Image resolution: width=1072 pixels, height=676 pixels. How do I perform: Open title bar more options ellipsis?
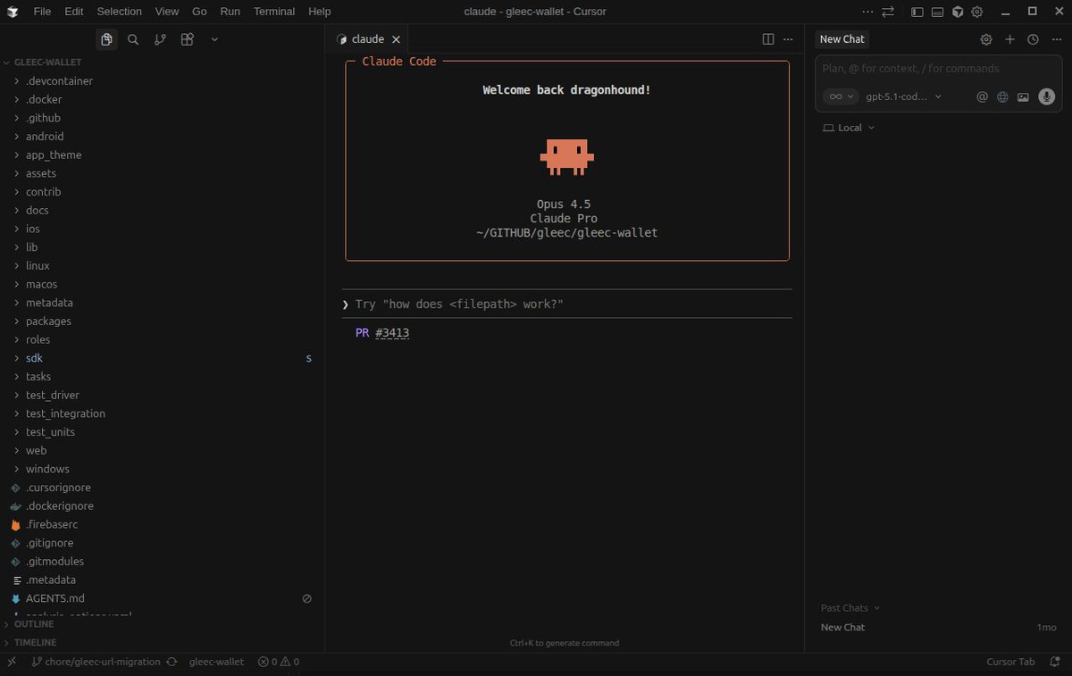click(x=868, y=12)
